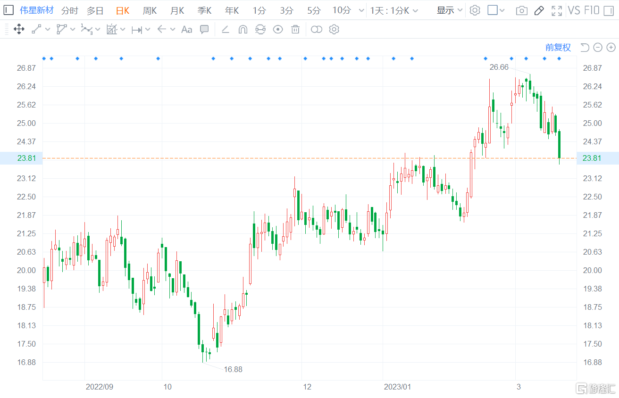Select the horizontal range measure tool

[137, 30]
